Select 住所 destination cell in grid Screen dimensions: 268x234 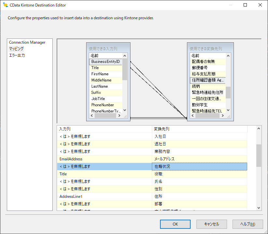click(x=199, y=197)
